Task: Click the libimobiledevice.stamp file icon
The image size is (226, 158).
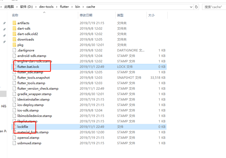Action: pyautogui.click(x=14, y=116)
